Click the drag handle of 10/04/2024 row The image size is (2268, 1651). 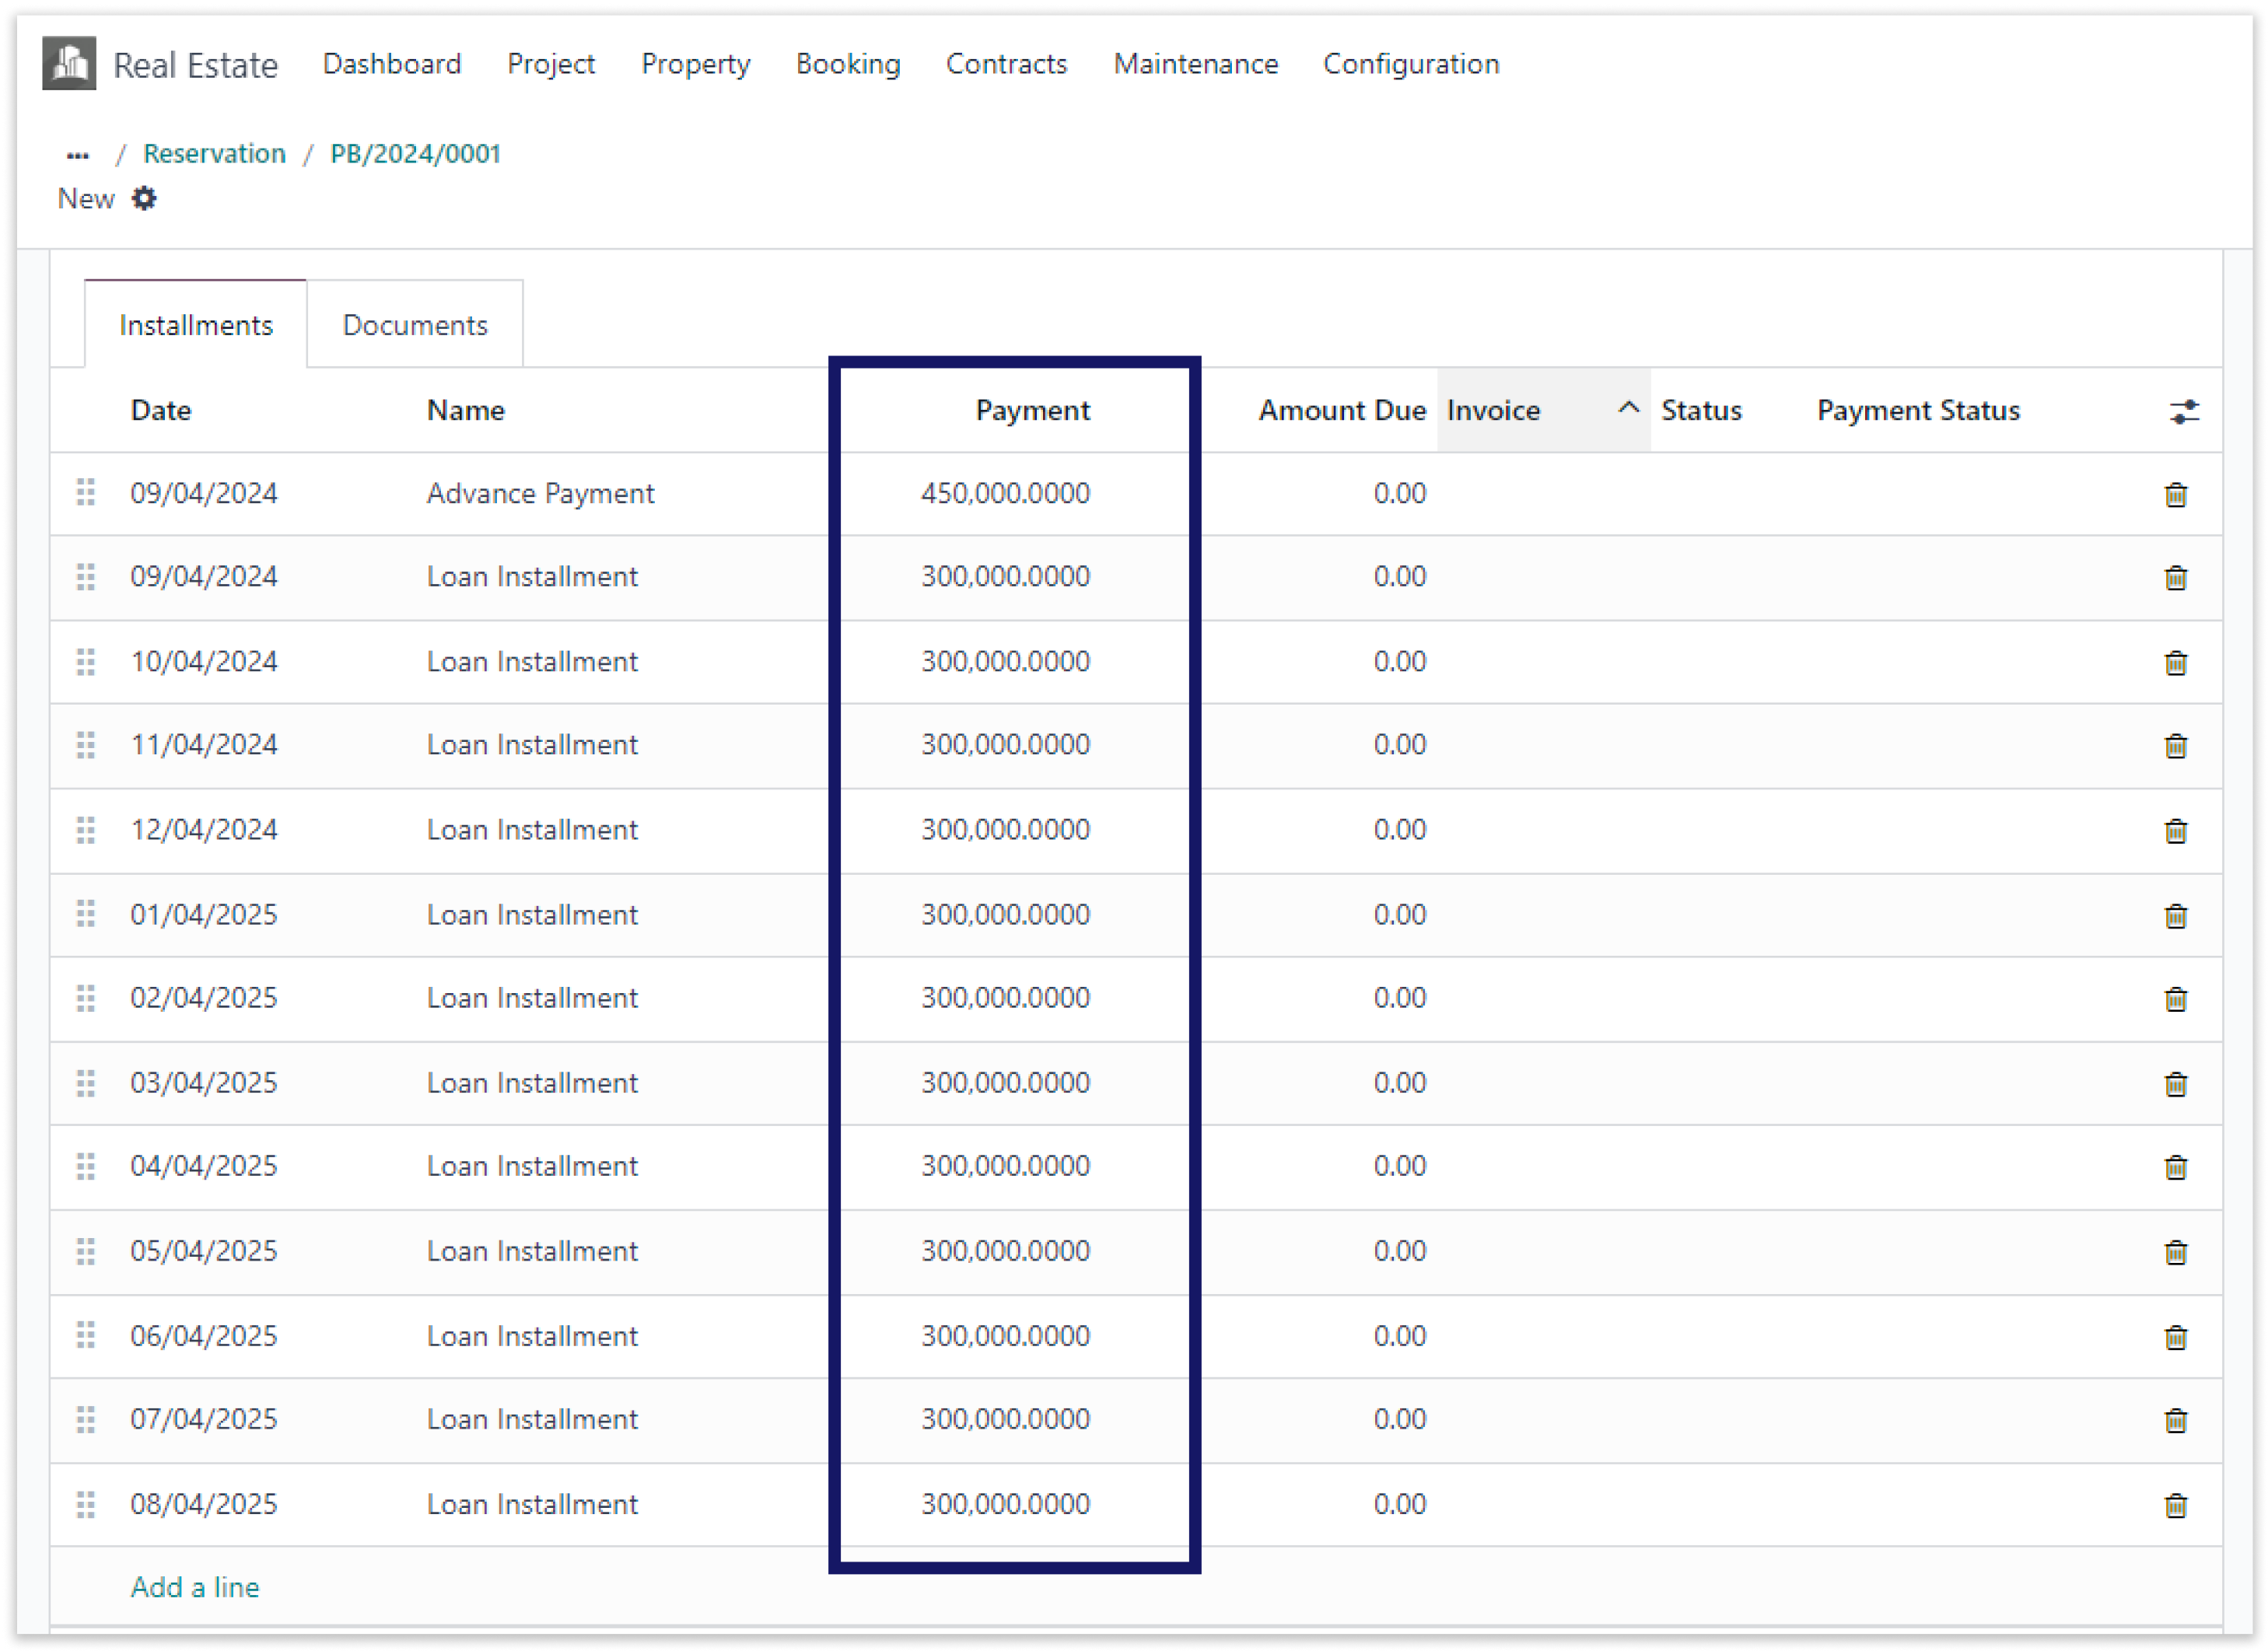86,660
